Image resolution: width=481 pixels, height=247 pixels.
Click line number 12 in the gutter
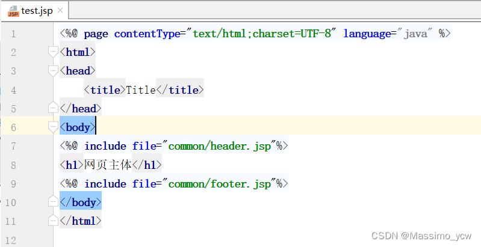10,240
